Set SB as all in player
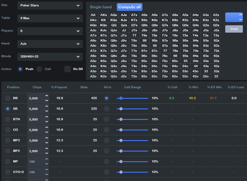Screen dimensions: 247x181 (x=107, y=109)
